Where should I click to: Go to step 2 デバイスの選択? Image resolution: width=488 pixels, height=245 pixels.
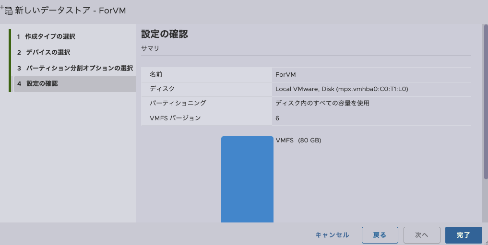point(44,52)
